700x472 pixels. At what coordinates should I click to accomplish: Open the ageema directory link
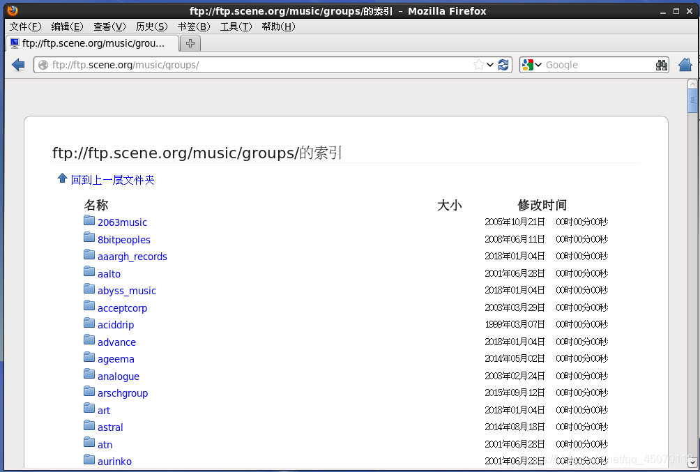coord(116,359)
